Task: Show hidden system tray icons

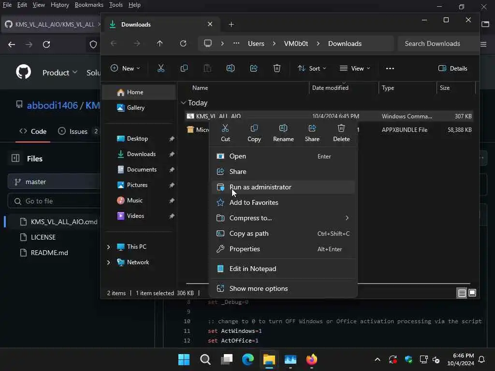Action: click(x=377, y=359)
